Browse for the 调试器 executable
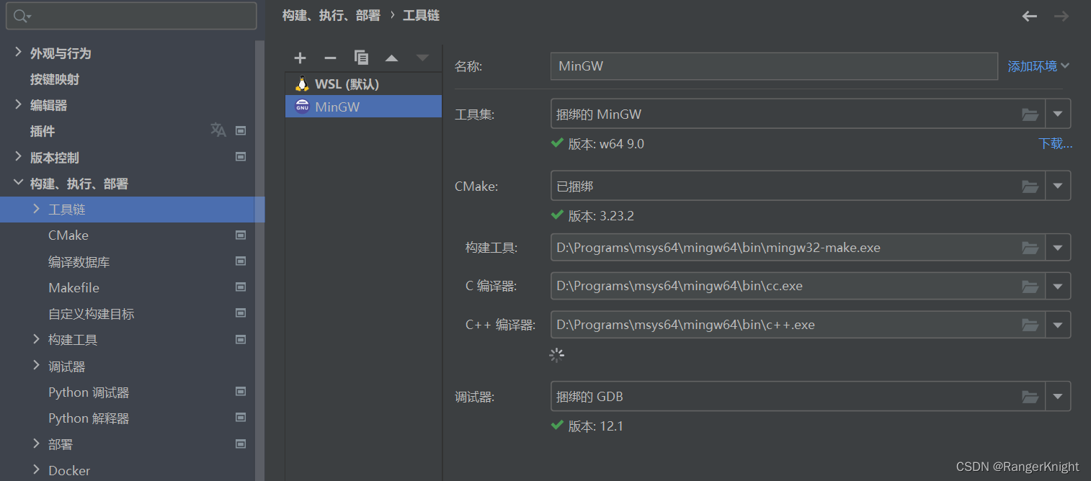 coord(1030,396)
